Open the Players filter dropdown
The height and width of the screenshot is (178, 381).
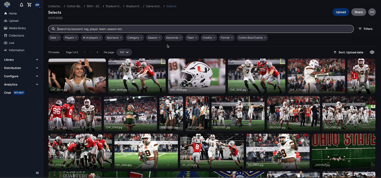71,38
